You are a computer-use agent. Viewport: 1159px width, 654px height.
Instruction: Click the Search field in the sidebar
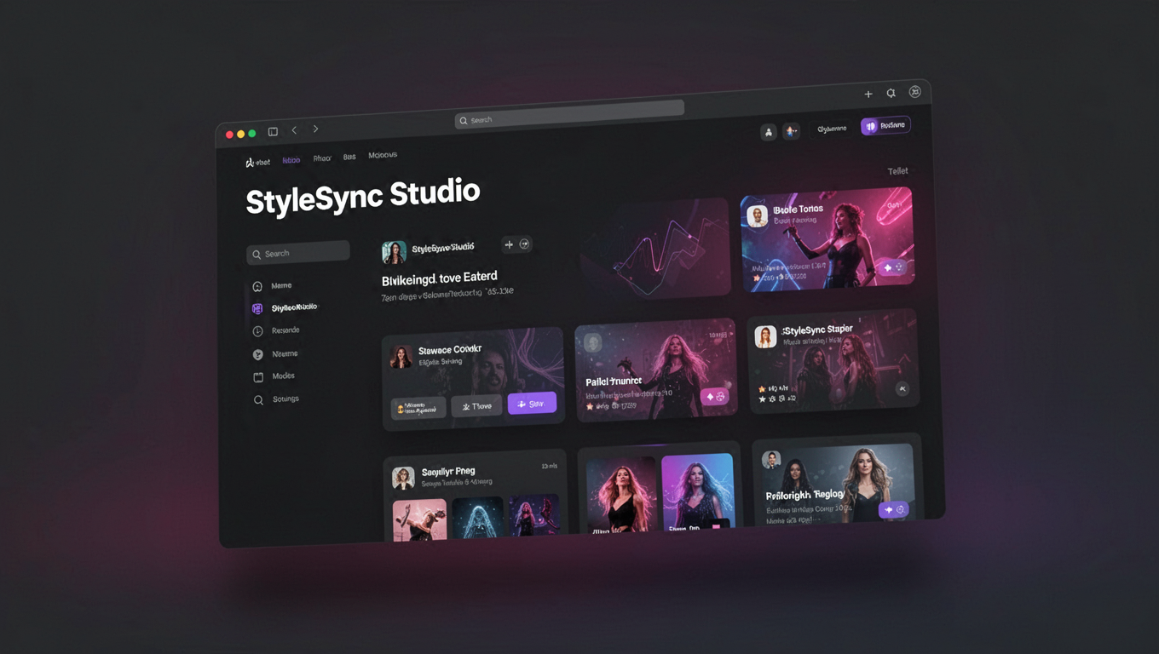(x=298, y=252)
